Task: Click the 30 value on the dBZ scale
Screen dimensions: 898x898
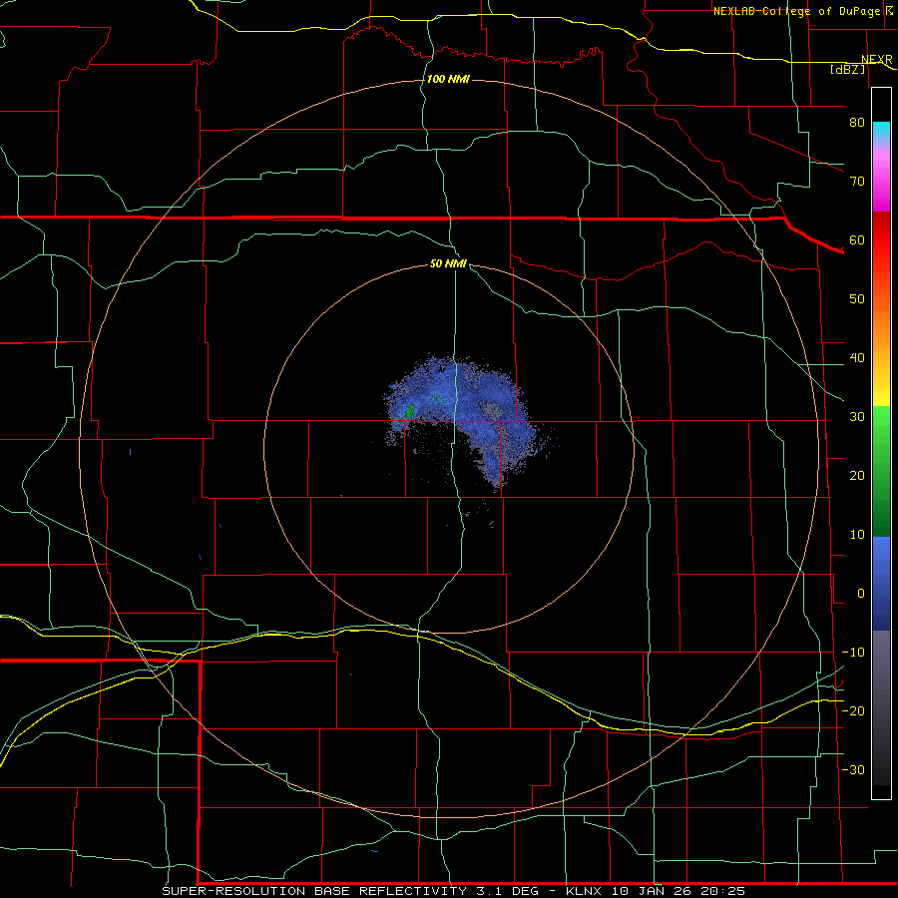Action: pyautogui.click(x=857, y=417)
